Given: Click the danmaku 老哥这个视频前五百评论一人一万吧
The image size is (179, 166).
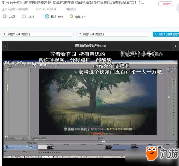Looking at the screenshot, I should coord(120,72).
